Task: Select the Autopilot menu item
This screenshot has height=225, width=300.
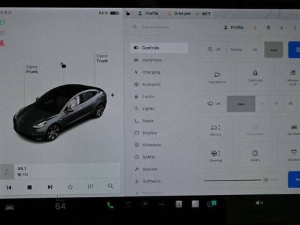Action: pyautogui.click(x=147, y=84)
